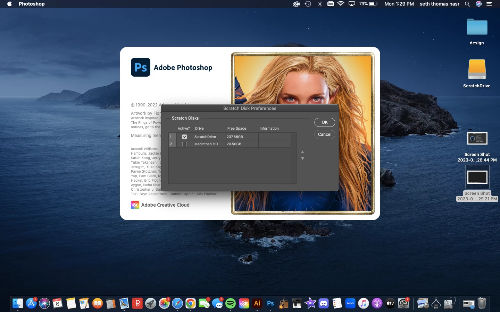Open Trash in the Dock
Image resolution: width=500 pixels, height=312 pixels.
pos(482,304)
